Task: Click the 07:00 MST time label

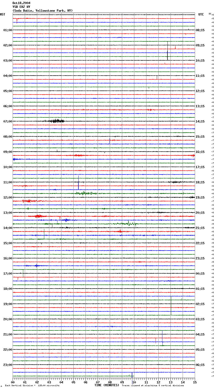Action: tap(8, 121)
